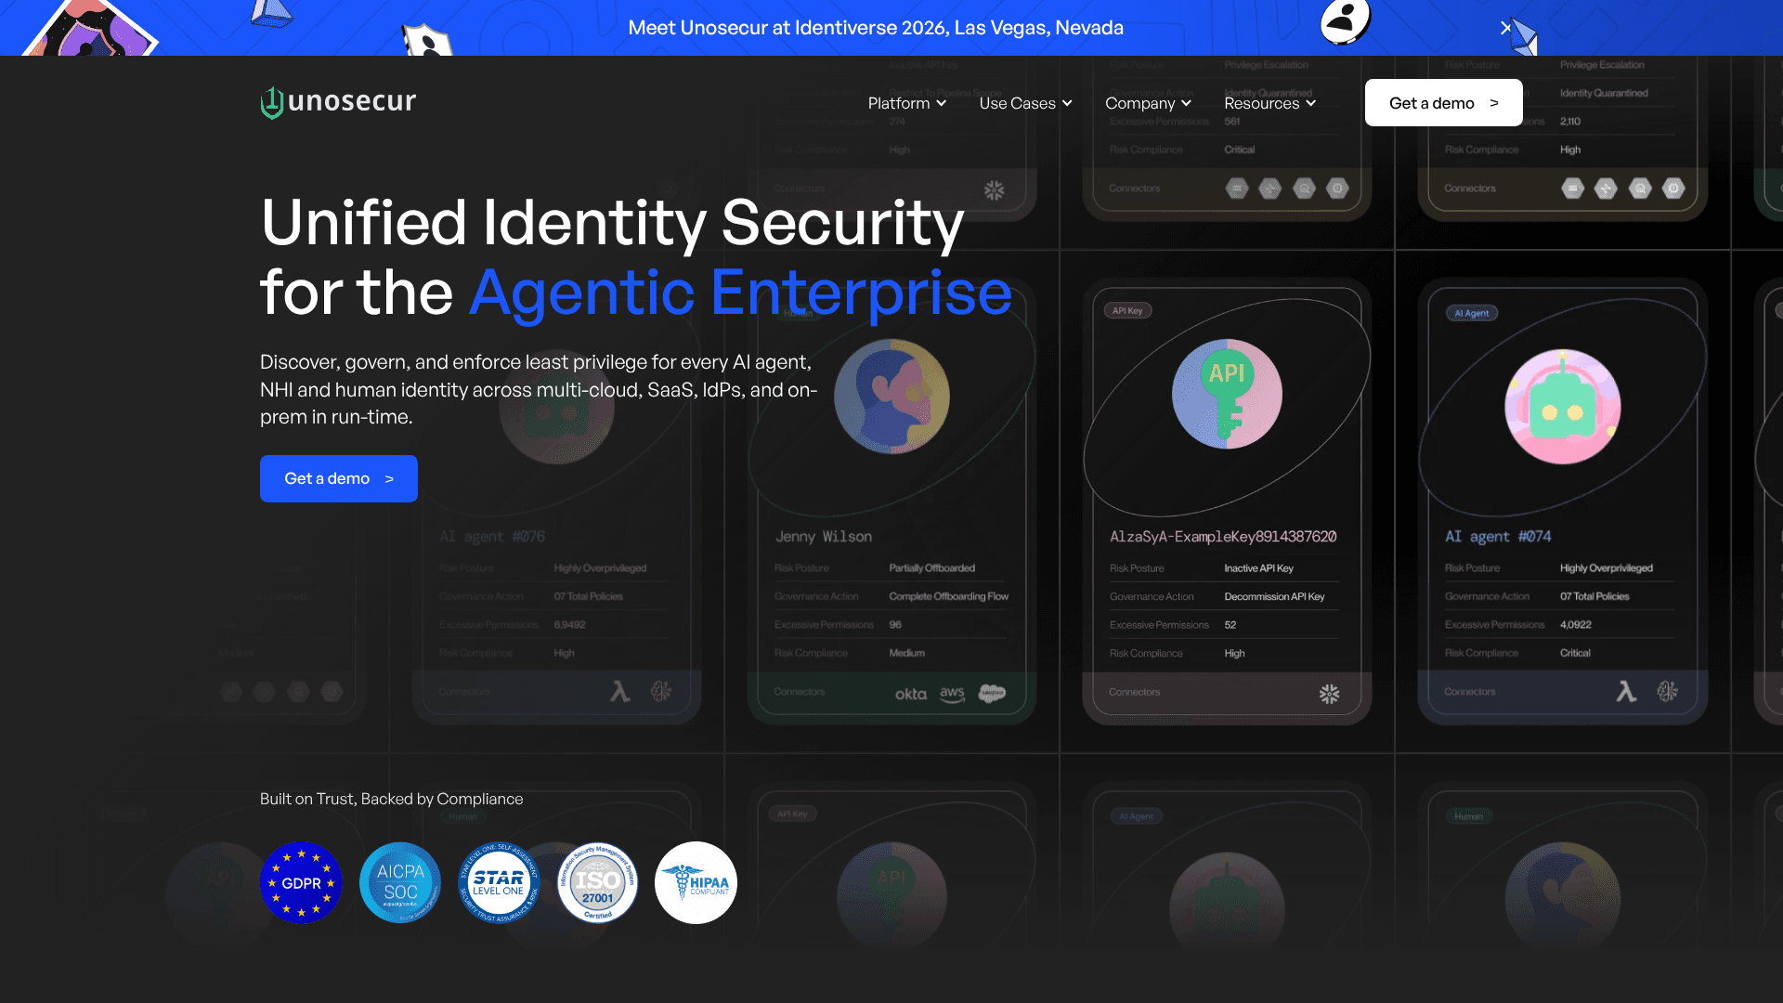This screenshot has height=1003, width=1783.
Task: Click the HIPAA Compliant badge
Action: click(696, 882)
